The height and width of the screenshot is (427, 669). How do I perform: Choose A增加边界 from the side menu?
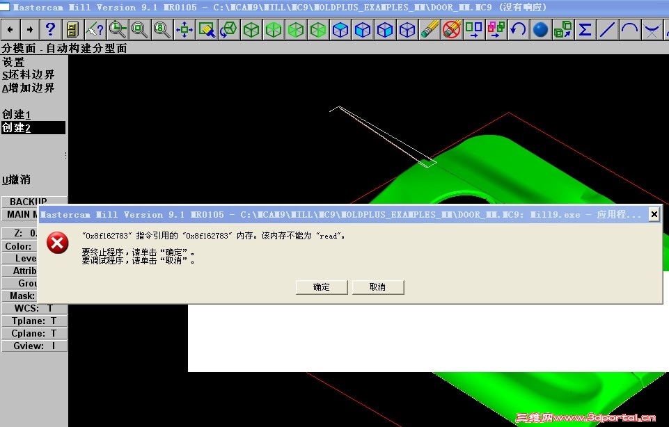click(x=28, y=88)
